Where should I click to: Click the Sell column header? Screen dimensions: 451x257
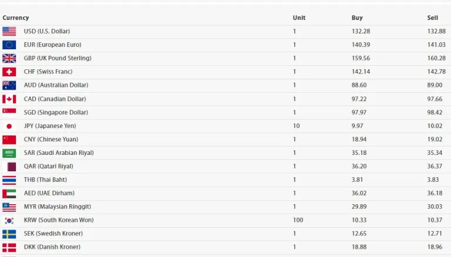[433, 18]
